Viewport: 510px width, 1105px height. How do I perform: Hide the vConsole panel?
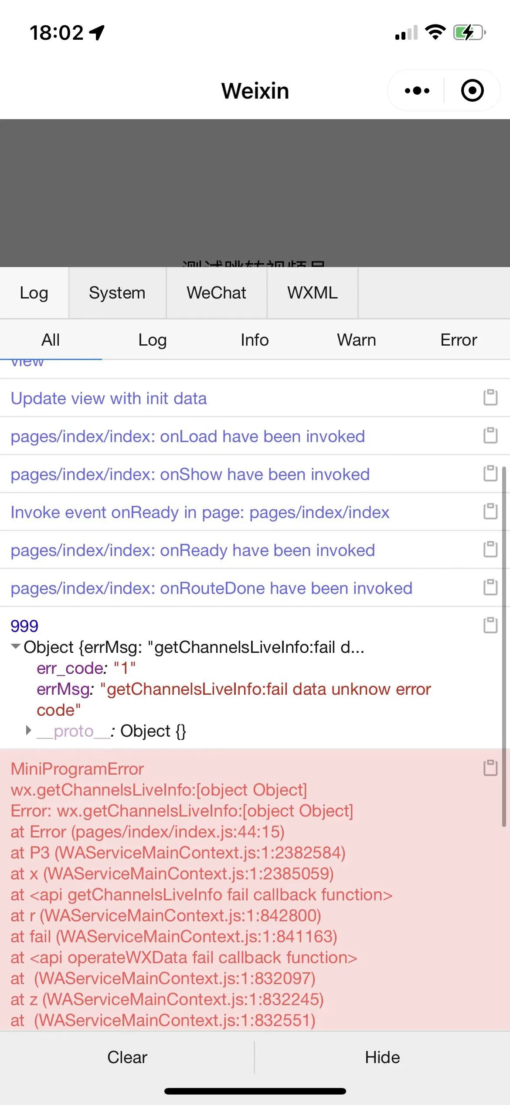click(382, 1057)
